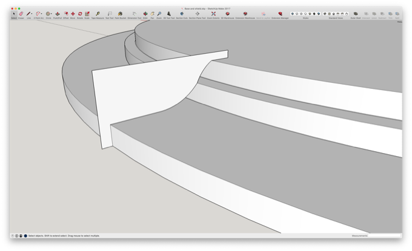The width and height of the screenshot is (412, 251).
Task: Choose the Text Tool
Action: tap(110, 14)
